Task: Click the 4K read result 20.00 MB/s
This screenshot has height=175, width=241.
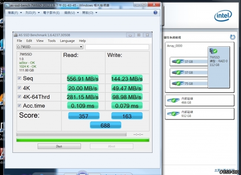Action: 82,88
